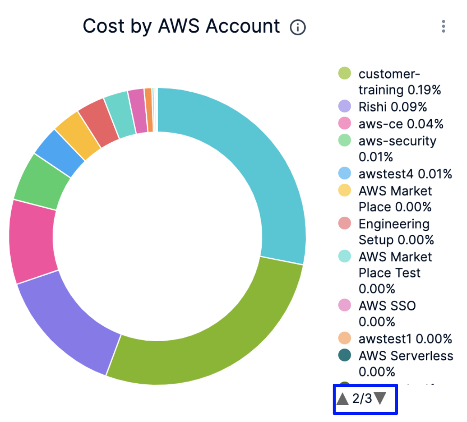
Task: Hide awstest1 series via legend
Action: (405, 339)
